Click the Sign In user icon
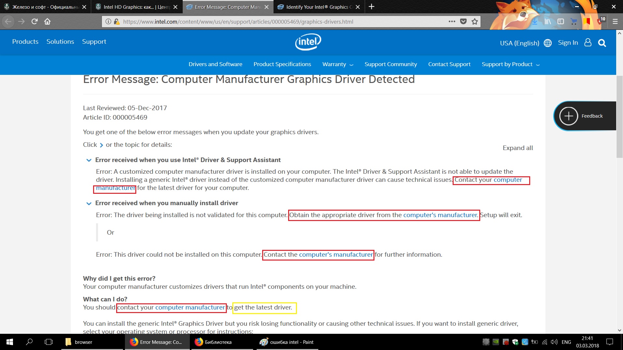Image resolution: width=623 pixels, height=350 pixels. [x=588, y=42]
